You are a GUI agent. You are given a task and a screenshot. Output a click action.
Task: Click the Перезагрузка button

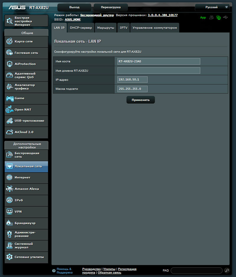tap(111, 7)
